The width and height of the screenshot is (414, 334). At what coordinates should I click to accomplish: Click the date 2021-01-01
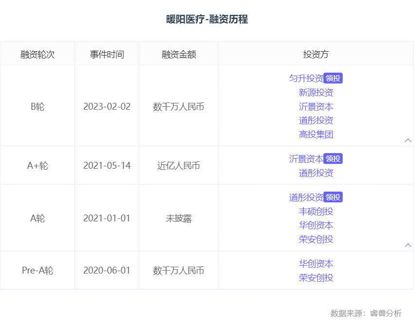coord(107,218)
